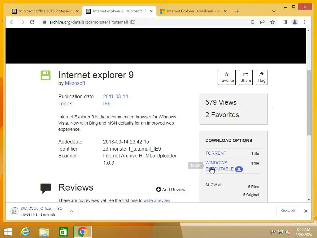Click the green floppy disk software icon
Viewport: 317px width, 238px height.
46,76
